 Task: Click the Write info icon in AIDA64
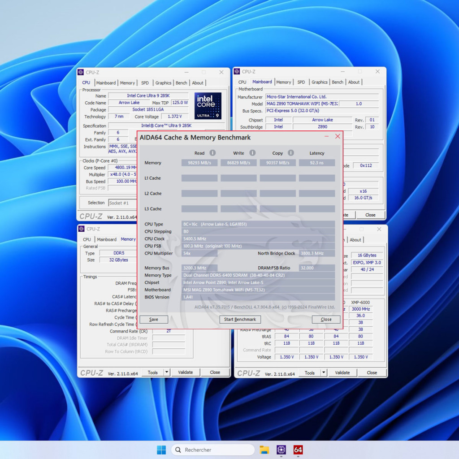pos(252,153)
